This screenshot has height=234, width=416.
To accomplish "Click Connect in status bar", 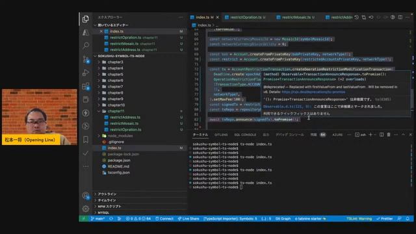I will click(x=164, y=218).
